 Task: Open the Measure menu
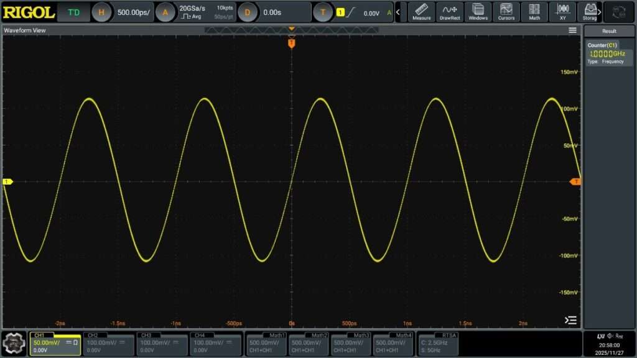421,12
